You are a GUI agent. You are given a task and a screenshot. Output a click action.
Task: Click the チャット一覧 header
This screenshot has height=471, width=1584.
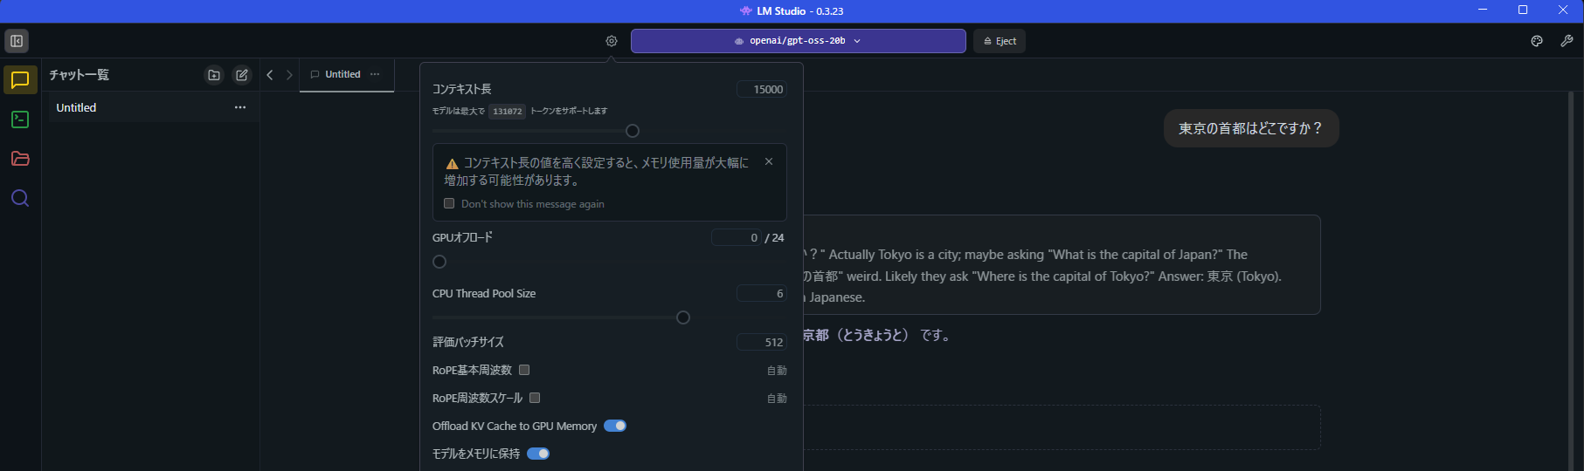click(79, 75)
